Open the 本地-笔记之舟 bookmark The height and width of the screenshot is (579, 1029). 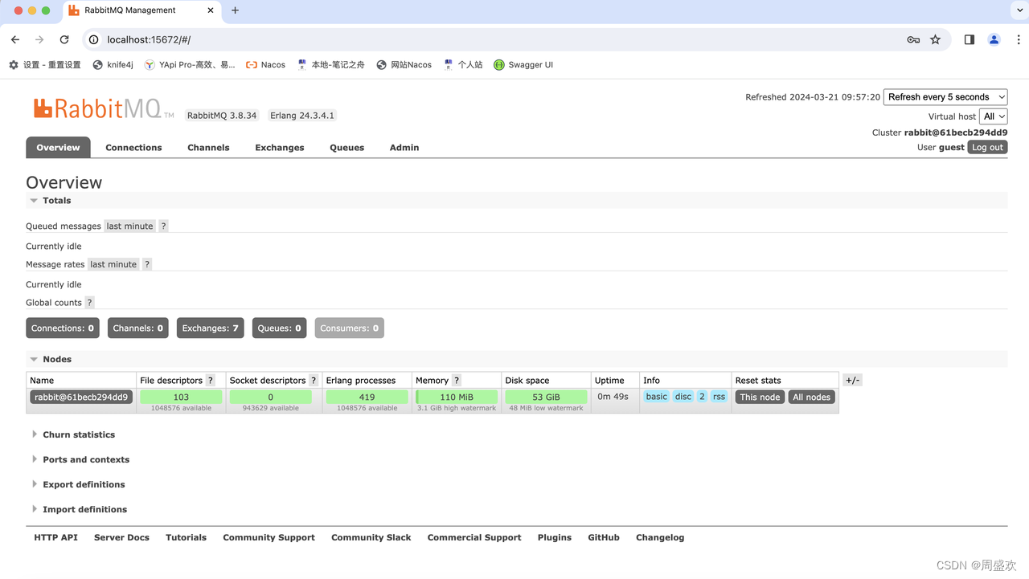coord(330,65)
